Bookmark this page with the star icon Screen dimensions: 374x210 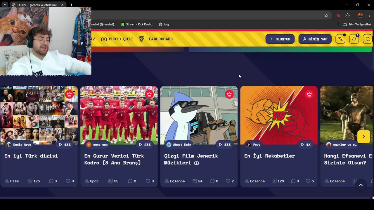(326, 15)
